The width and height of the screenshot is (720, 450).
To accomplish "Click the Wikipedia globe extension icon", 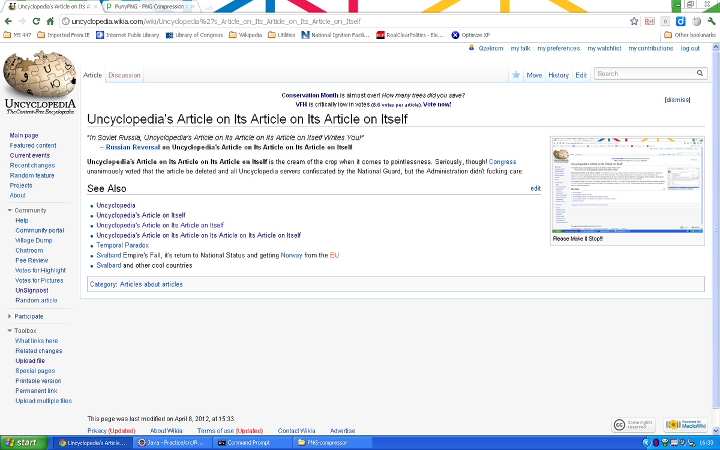I will coord(695,20).
